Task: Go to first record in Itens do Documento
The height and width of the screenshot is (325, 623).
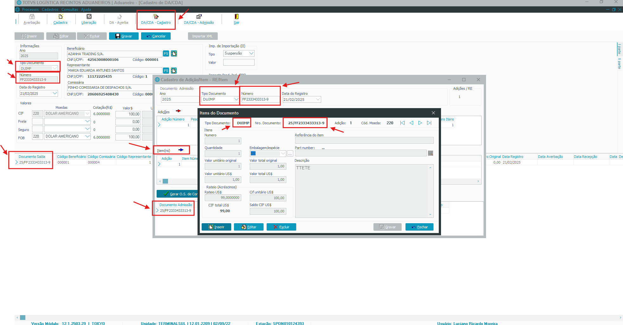Action: [x=402, y=123]
